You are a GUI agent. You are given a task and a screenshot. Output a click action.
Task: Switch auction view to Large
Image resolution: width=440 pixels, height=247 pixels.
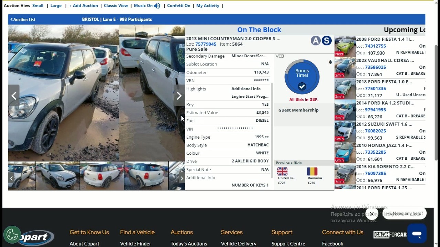(56, 5)
